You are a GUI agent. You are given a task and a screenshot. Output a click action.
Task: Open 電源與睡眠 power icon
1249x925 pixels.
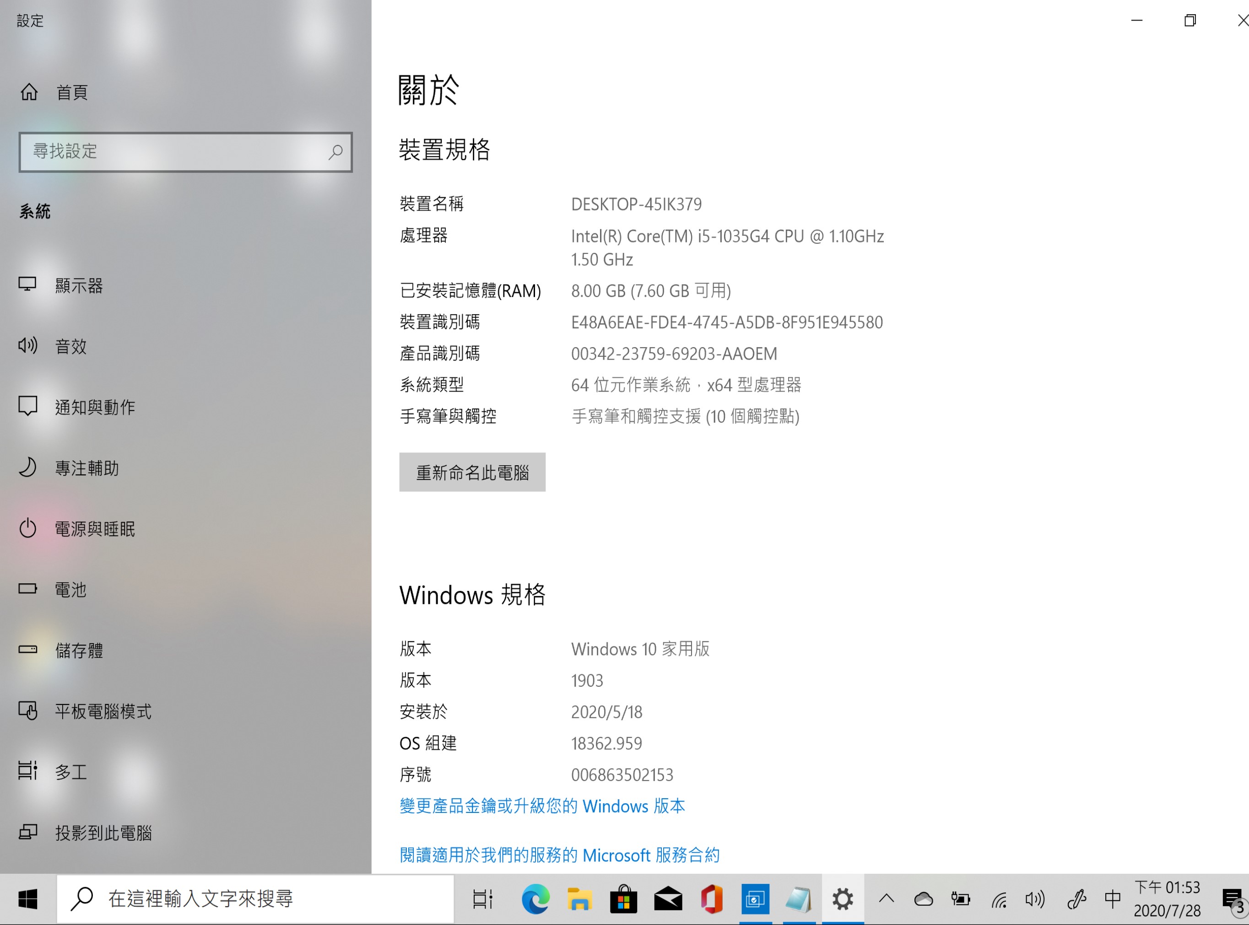[x=27, y=528]
